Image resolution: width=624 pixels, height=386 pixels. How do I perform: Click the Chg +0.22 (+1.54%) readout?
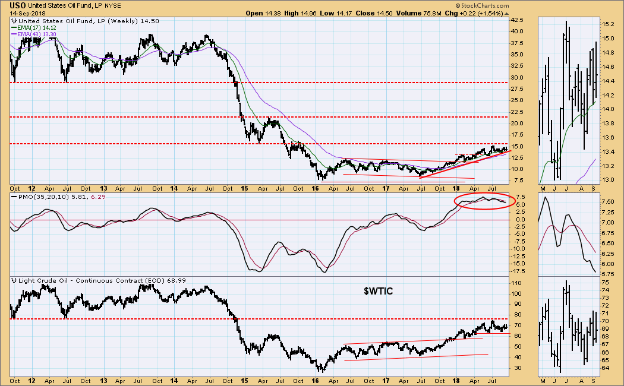pyautogui.click(x=474, y=13)
